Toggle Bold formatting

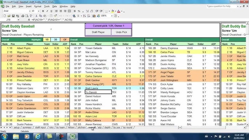pos(43,11)
